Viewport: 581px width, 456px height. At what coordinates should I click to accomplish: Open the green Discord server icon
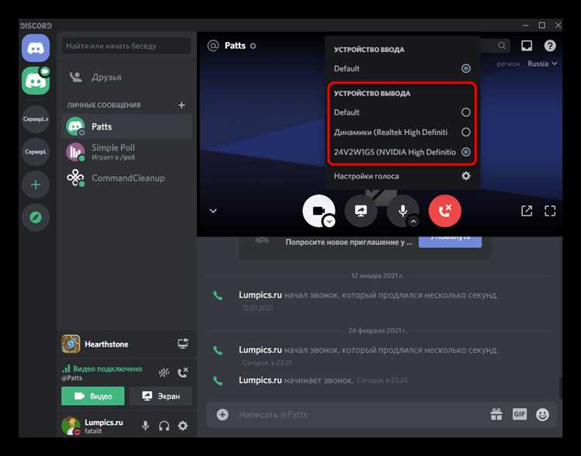[36, 81]
